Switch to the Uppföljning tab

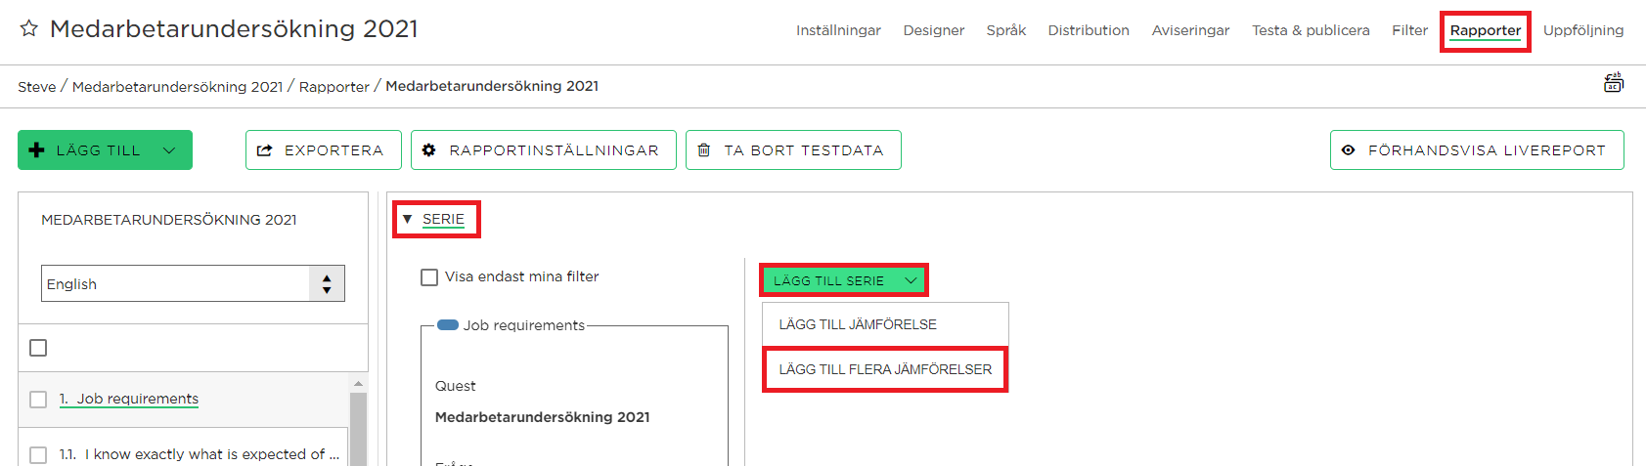(1583, 30)
